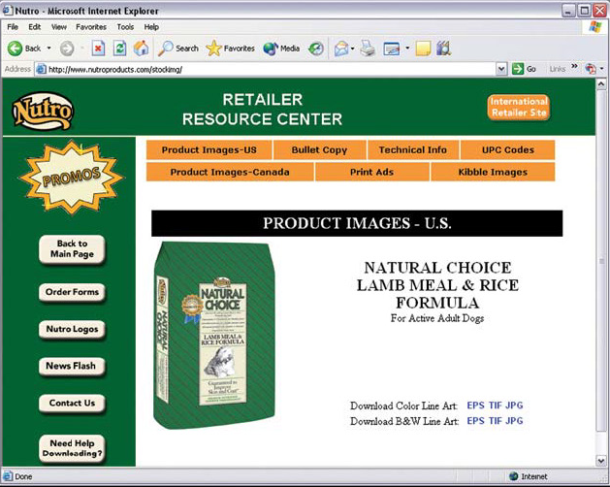Click the 'For Active Adult Dogs' text
Viewport: 610px width, 487px height.
[437, 318]
